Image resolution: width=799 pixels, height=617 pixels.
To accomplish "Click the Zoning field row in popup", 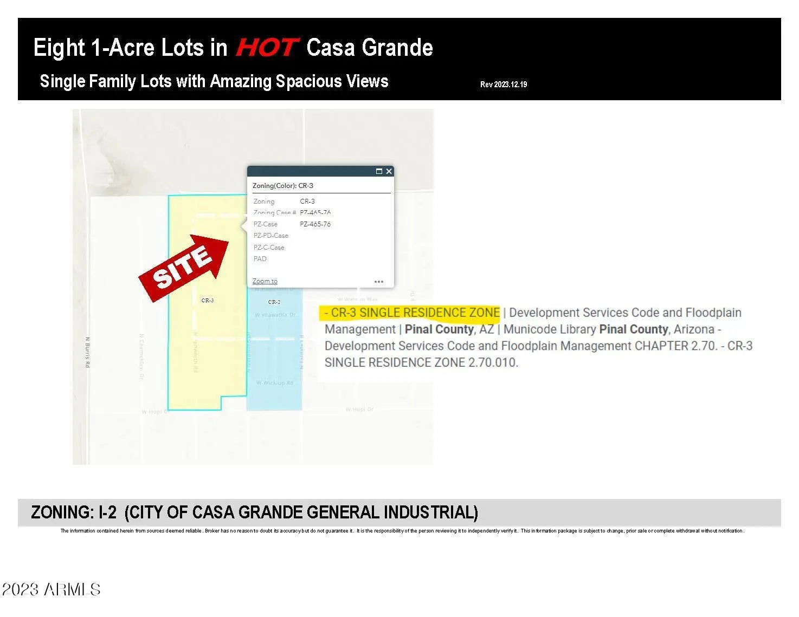I will click(284, 201).
